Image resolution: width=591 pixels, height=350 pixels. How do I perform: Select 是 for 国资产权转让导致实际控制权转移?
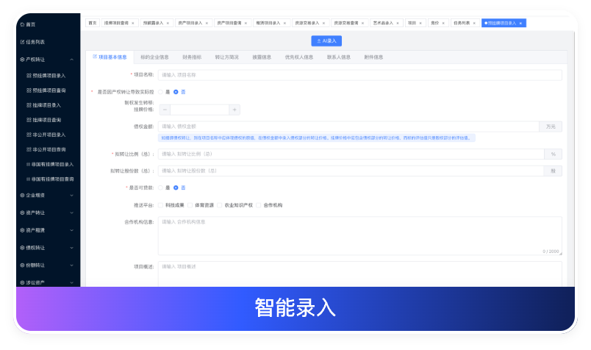[x=160, y=92]
